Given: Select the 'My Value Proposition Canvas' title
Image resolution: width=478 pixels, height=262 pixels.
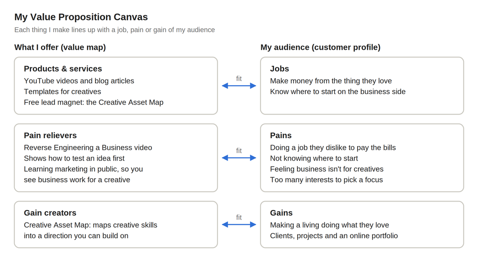Looking at the screenshot, I should point(81,17).
